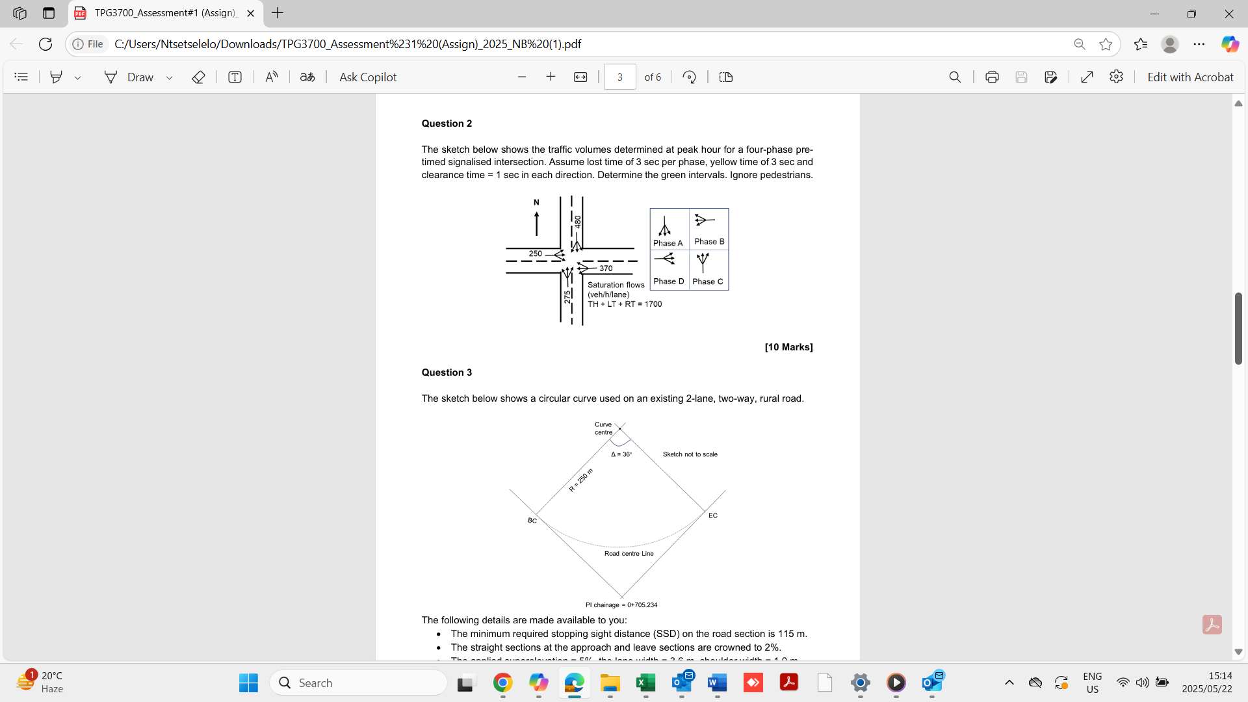This screenshot has width=1248, height=702.
Task: Enter full screen reading mode
Action: (1087, 77)
